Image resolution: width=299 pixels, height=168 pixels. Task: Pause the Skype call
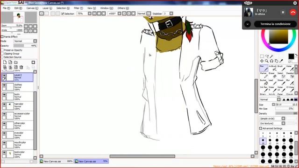283,12
